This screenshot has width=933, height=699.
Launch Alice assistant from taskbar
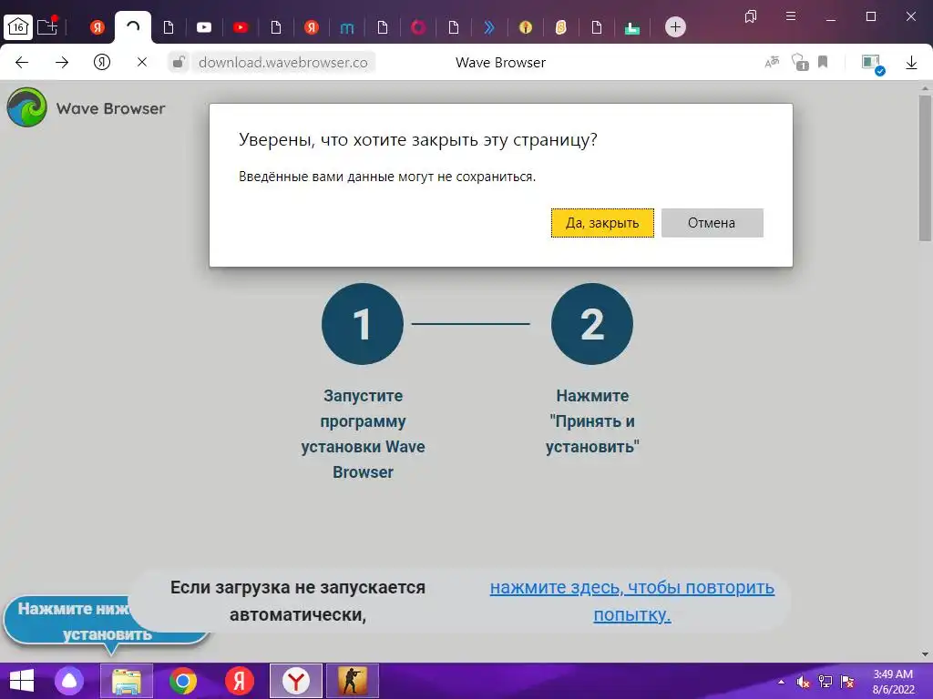click(69, 681)
